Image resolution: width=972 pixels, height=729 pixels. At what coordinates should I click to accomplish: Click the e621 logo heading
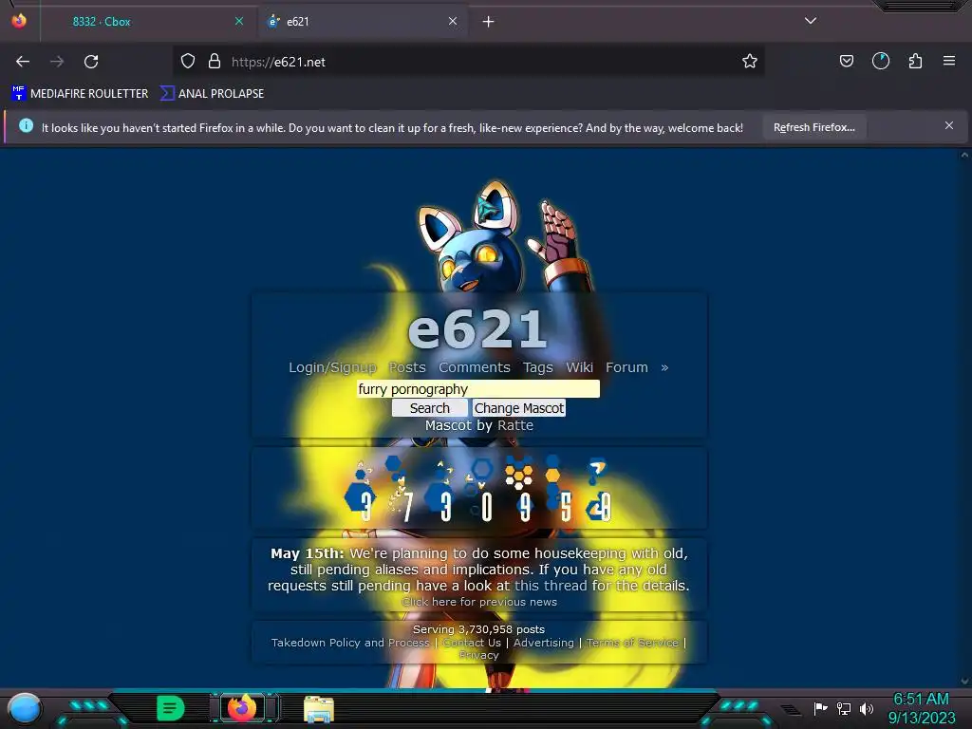(478, 328)
